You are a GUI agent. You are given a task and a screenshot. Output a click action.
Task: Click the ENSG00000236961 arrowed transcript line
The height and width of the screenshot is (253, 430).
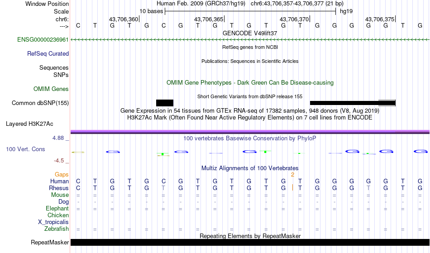(250, 40)
